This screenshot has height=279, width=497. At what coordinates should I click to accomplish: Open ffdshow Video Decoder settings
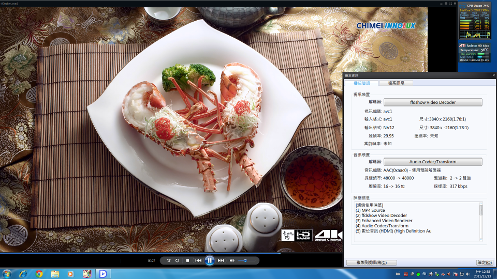(433, 102)
